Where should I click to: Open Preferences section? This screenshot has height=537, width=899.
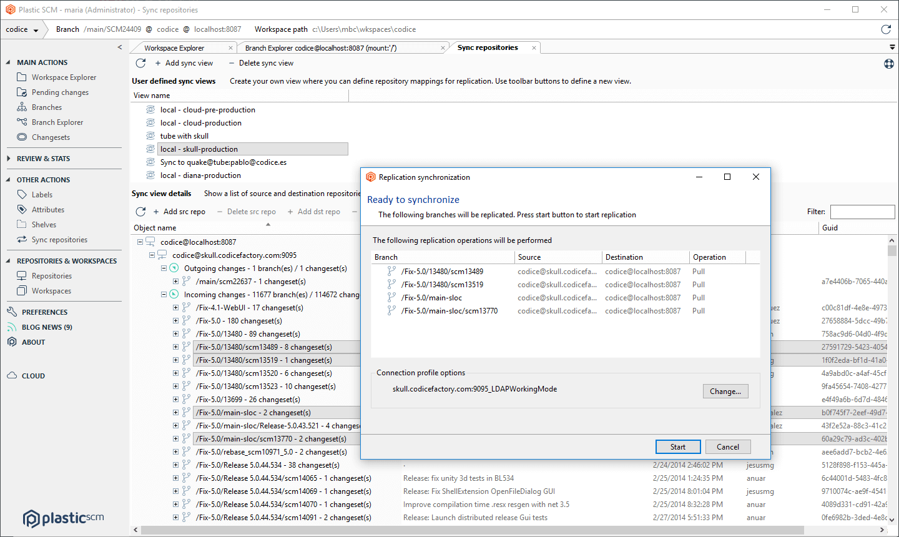click(44, 312)
